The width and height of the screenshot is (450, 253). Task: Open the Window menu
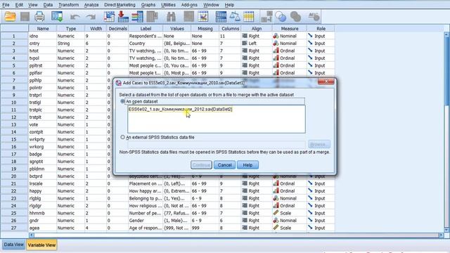(211, 5)
